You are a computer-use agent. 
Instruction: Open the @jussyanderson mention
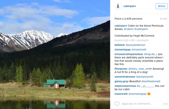click(135, 45)
